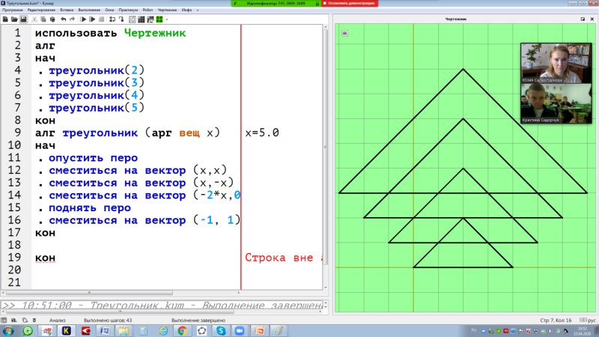The width and height of the screenshot is (599, 337).
Task: Undo the last edit
Action: [64, 19]
